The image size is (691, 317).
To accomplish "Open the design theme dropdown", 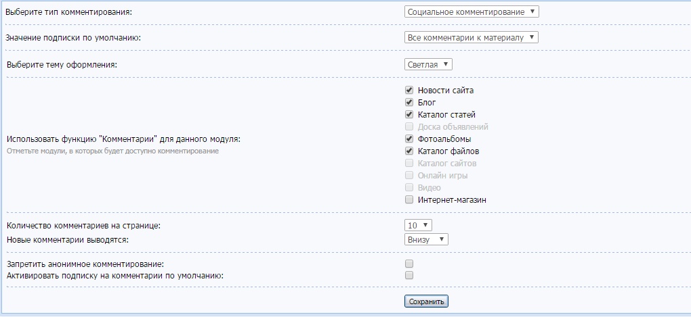I will point(427,64).
